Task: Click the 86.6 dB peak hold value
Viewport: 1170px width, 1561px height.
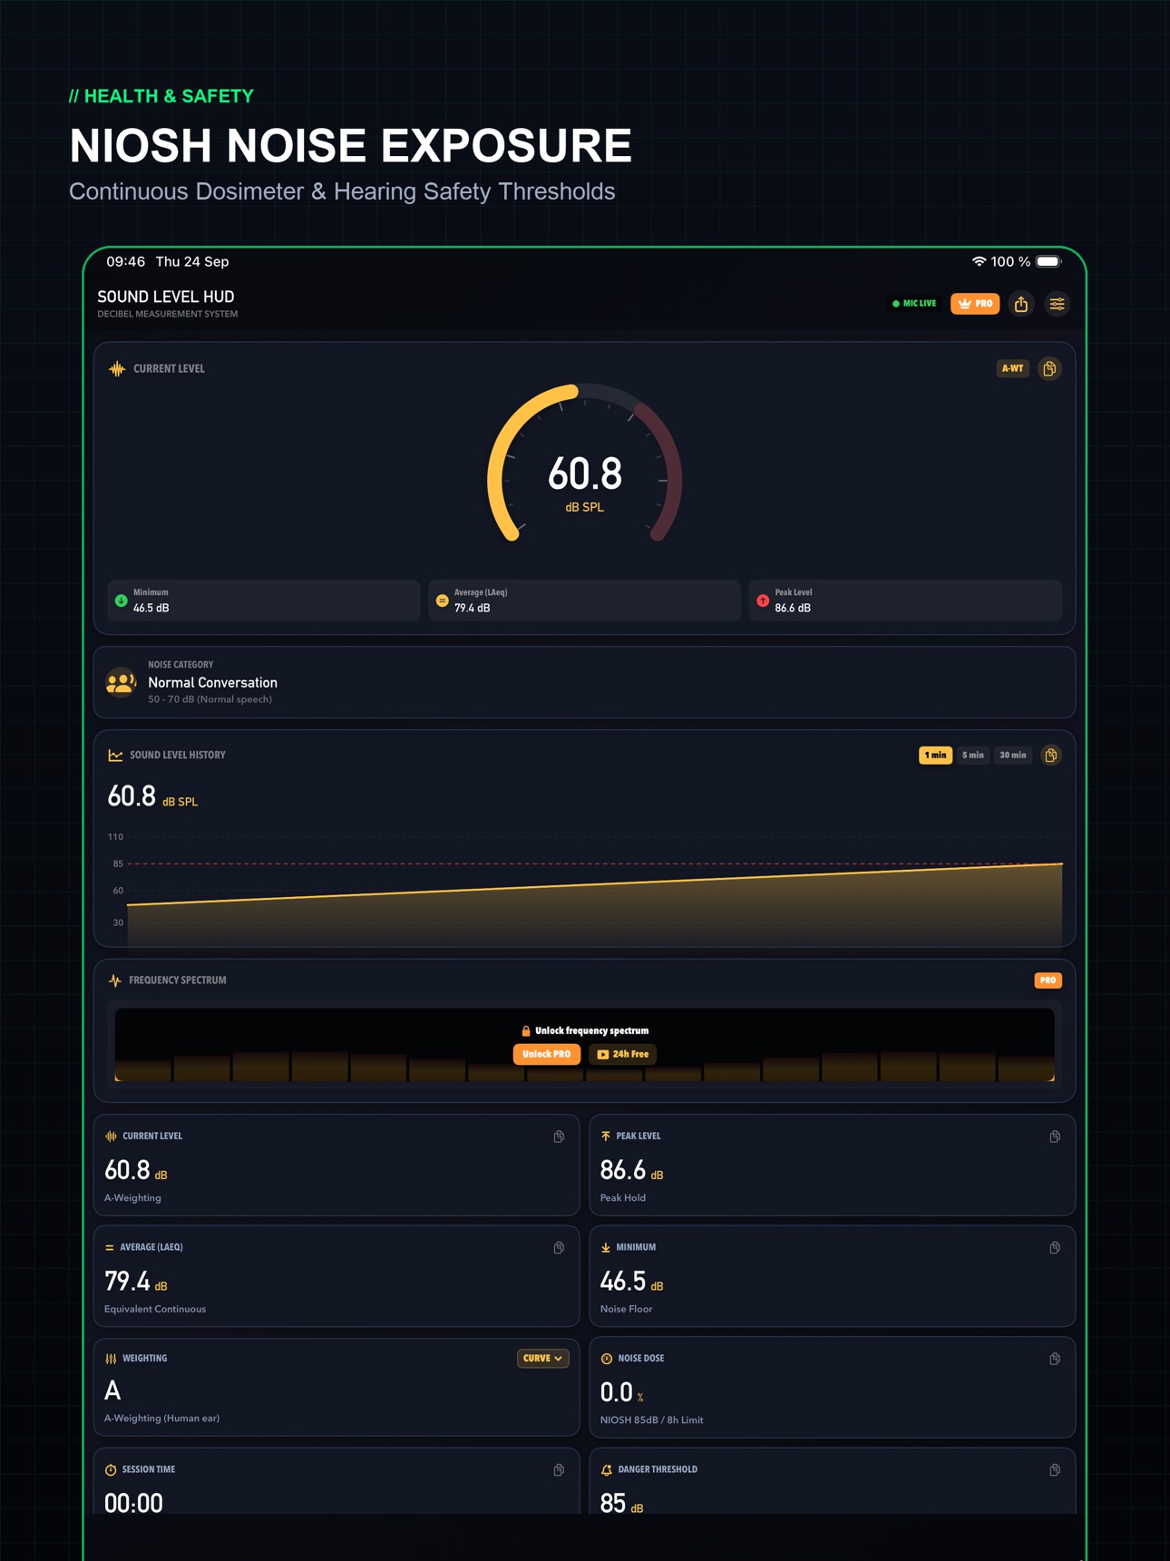Action: point(623,1170)
